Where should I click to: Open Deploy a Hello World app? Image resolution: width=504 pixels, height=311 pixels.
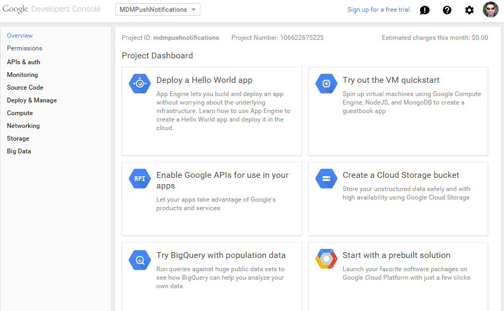(x=204, y=80)
